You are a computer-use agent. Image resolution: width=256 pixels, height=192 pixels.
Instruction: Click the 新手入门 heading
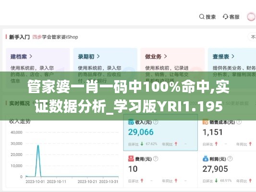(x=19, y=37)
